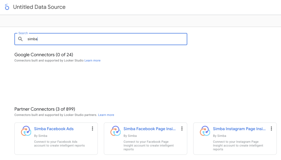Click the Partner Connectors section heading
This screenshot has height=160, width=281.
(44, 109)
